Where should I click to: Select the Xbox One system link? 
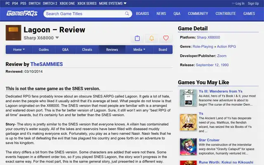(x=67, y=3)
